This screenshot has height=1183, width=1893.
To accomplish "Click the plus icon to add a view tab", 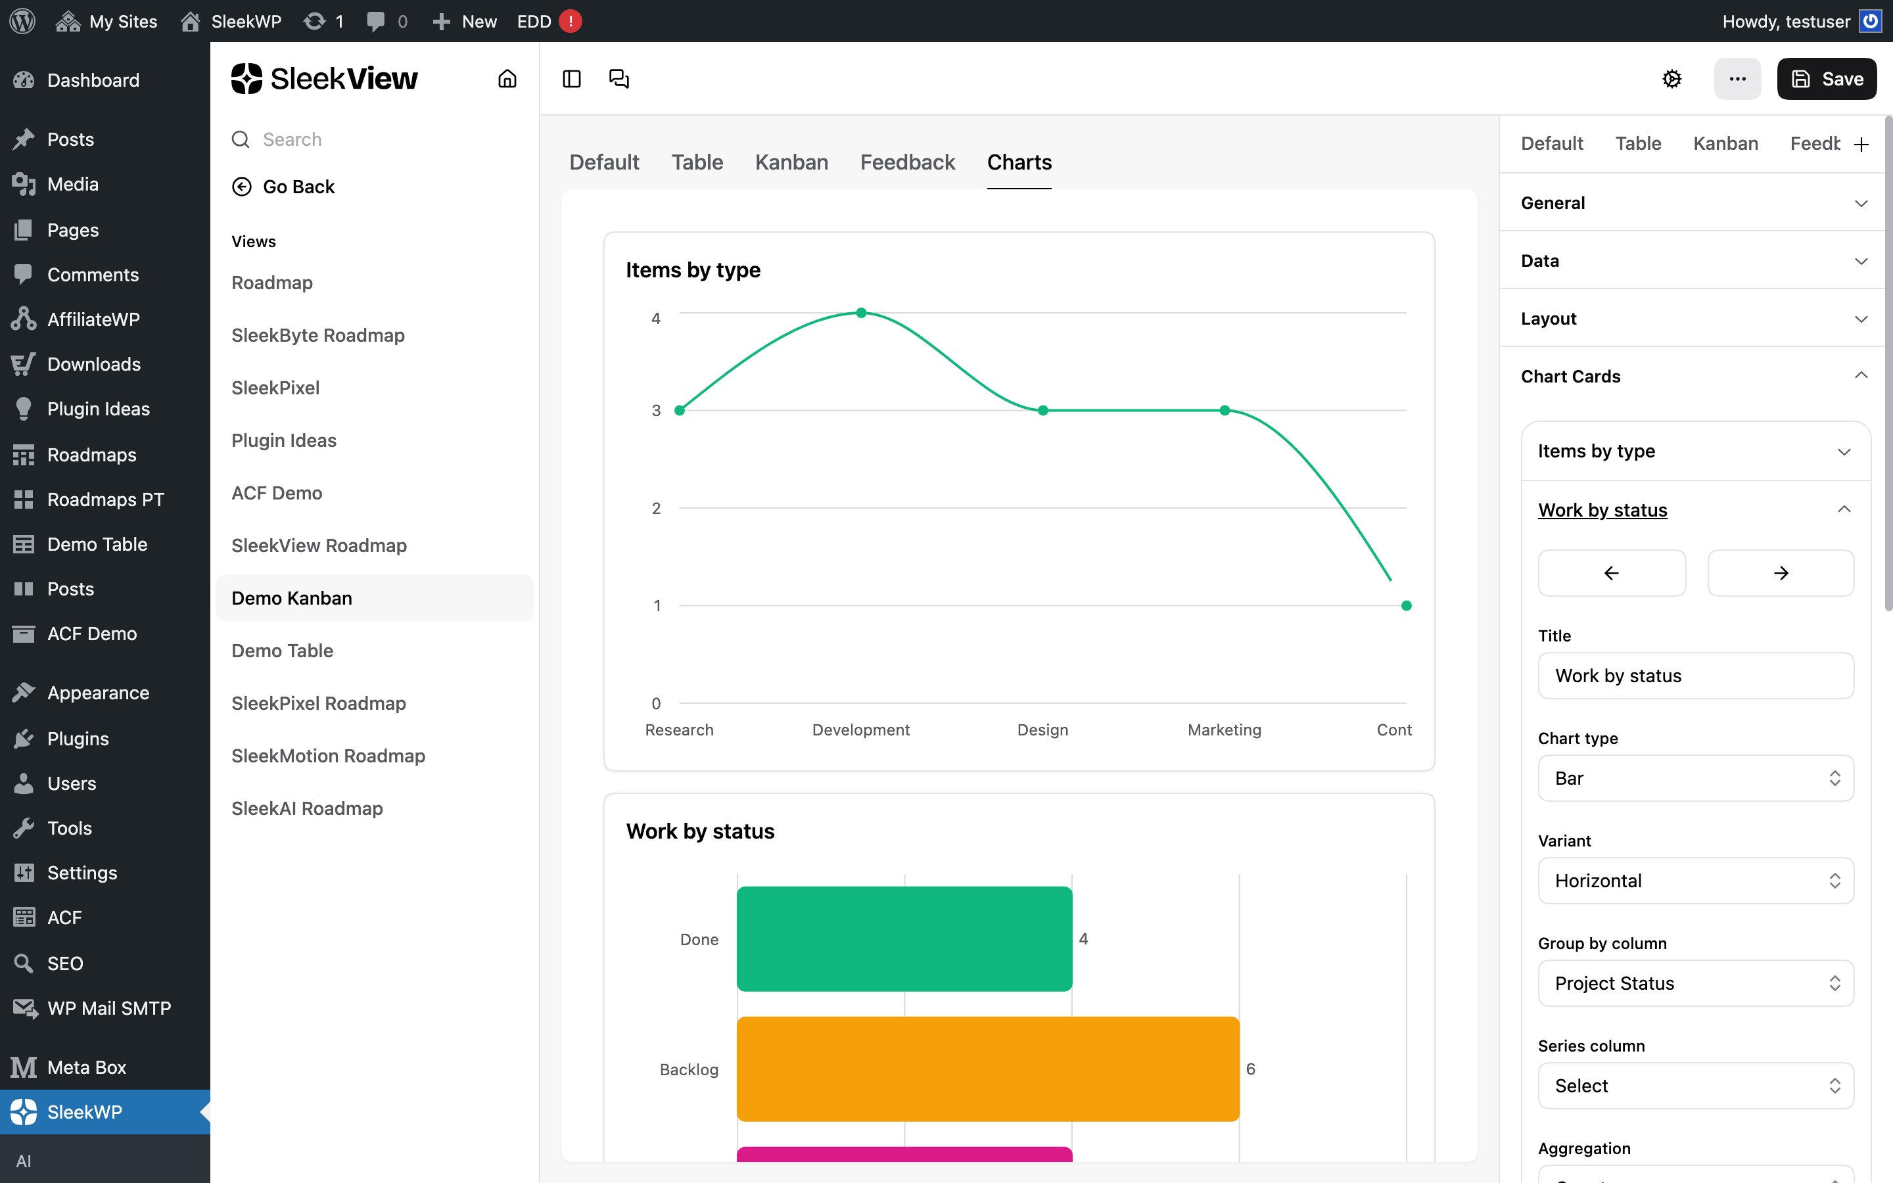I will coord(1861,144).
